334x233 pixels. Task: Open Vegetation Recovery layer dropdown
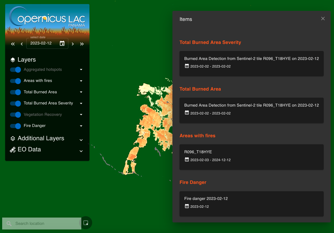coord(81,115)
